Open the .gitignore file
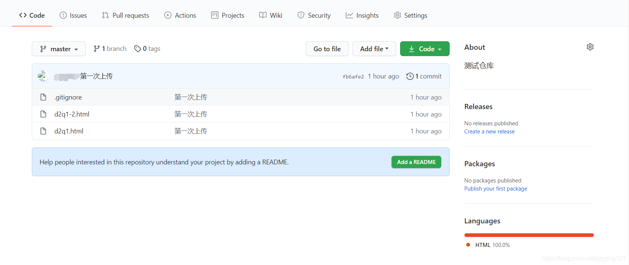Screen dimensions: 629x265 tap(68, 97)
